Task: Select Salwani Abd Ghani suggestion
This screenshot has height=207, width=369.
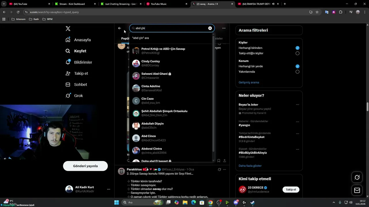Action: click(x=171, y=76)
